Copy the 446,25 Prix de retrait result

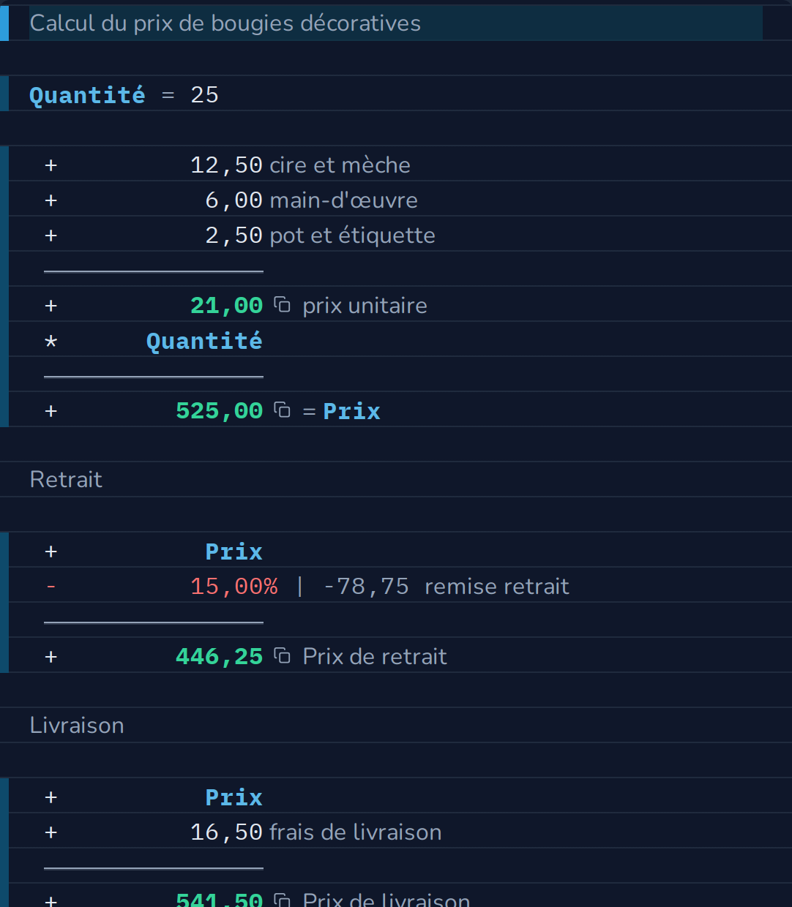coord(282,656)
